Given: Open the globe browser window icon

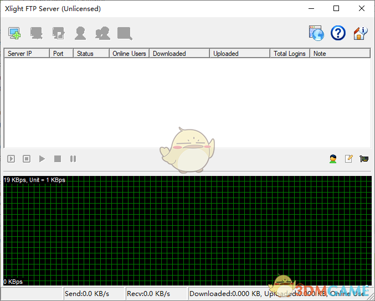Looking at the screenshot, I should (x=316, y=33).
